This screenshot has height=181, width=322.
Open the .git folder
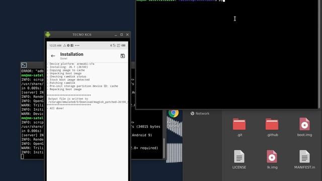click(x=239, y=127)
